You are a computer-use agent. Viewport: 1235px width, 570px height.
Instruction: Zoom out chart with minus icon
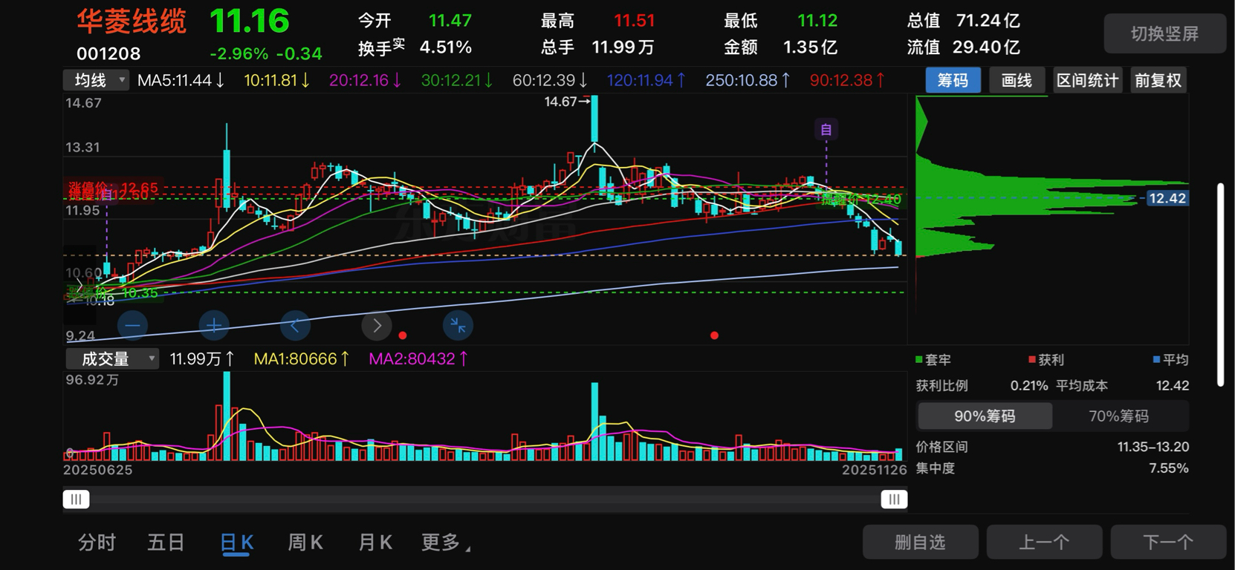(133, 325)
